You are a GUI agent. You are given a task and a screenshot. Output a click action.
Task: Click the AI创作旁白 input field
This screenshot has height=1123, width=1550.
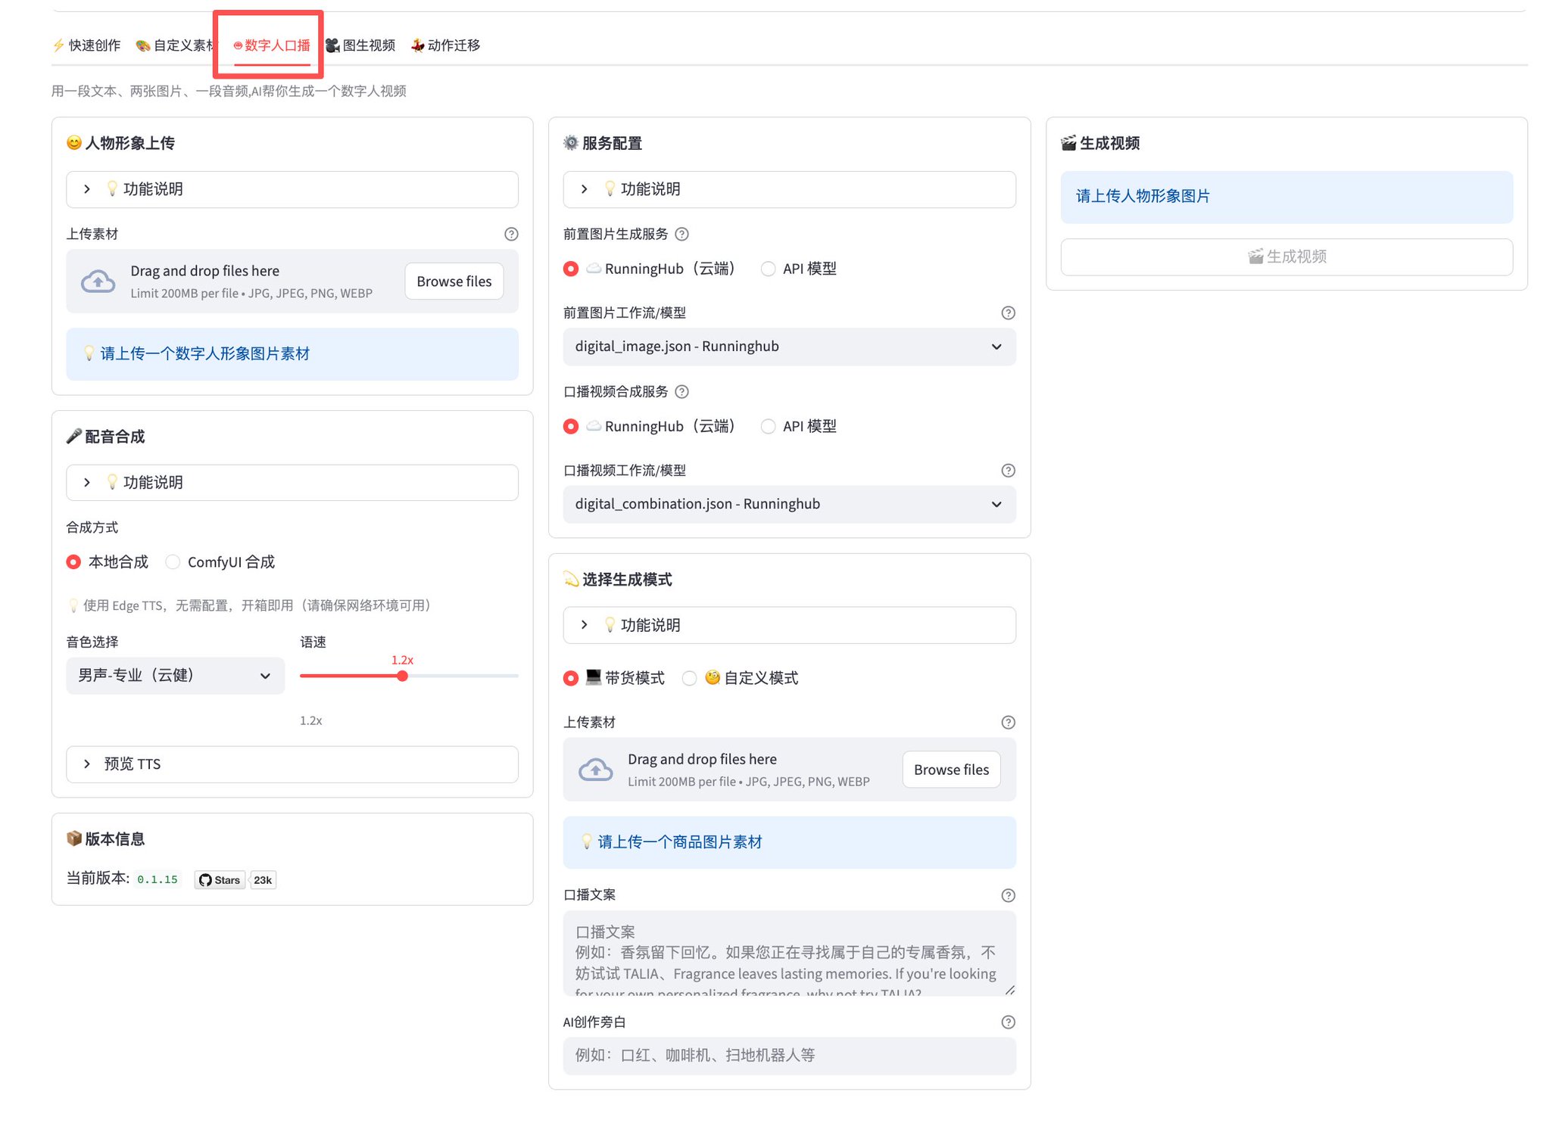point(789,1056)
